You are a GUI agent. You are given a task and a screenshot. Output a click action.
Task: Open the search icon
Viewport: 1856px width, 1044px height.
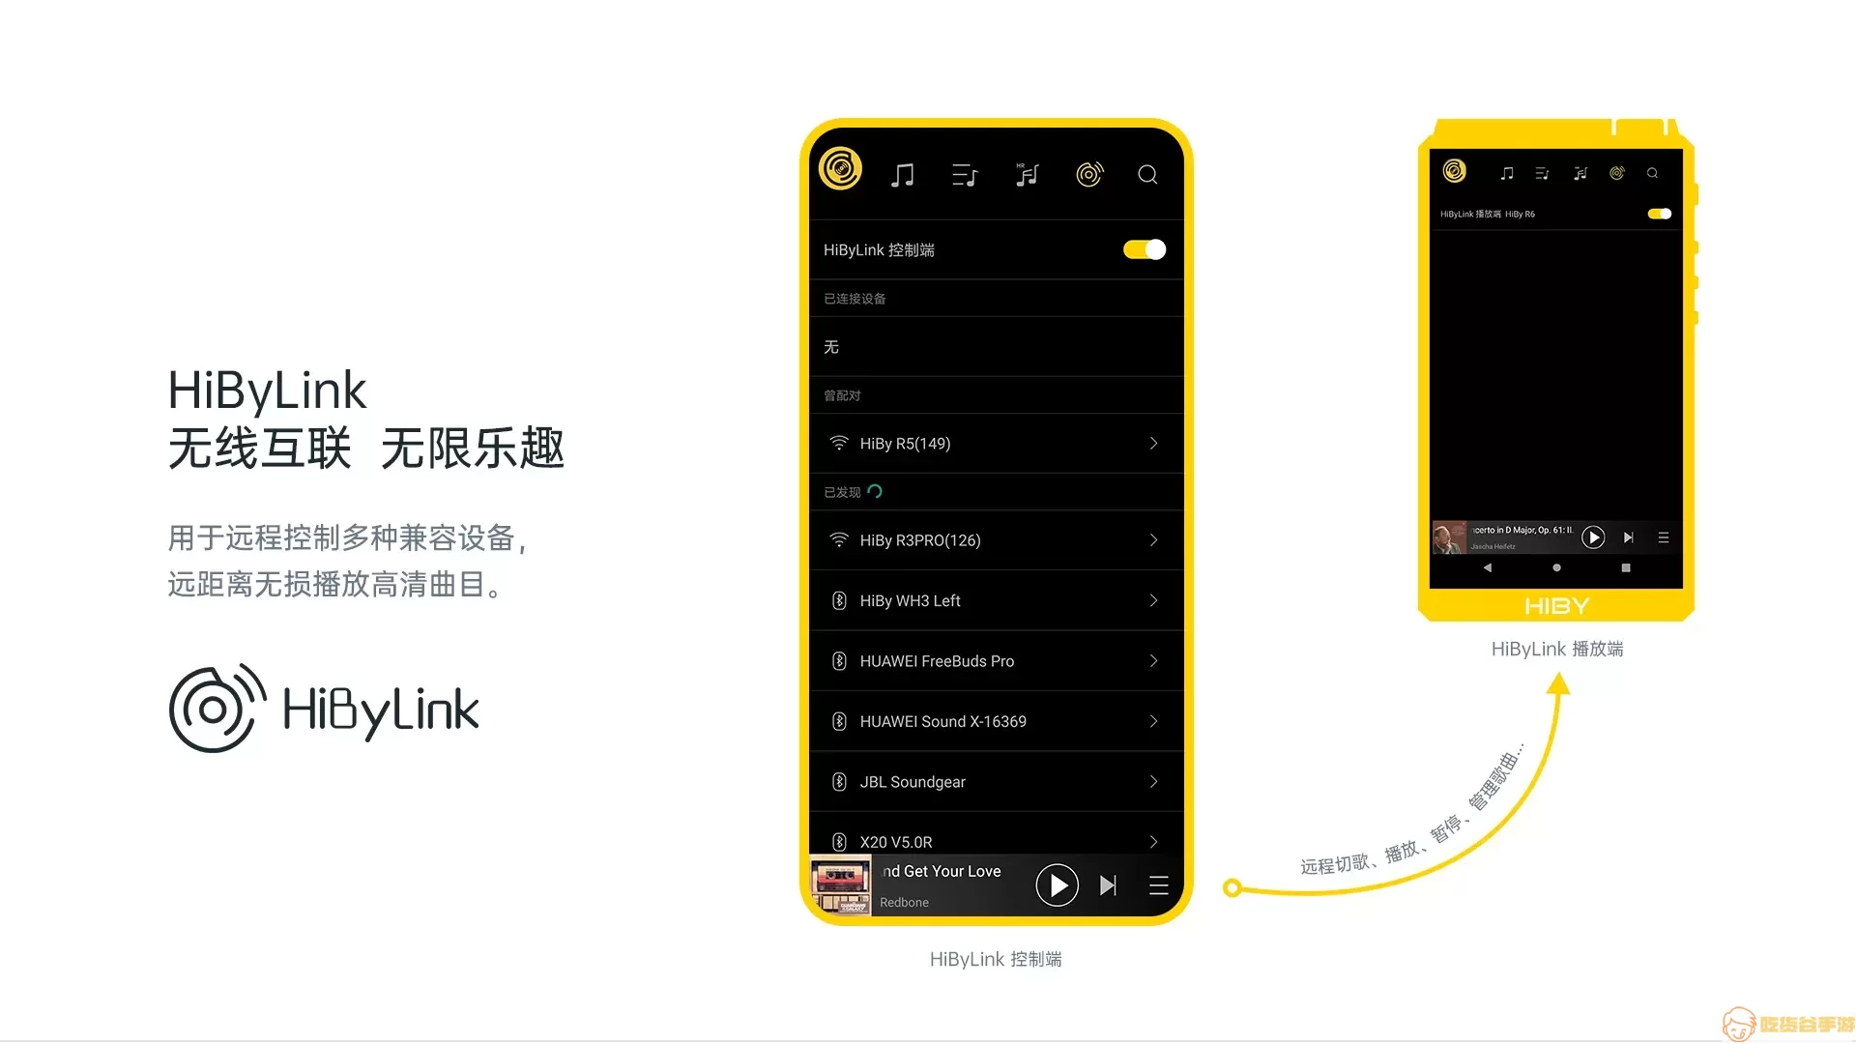[1147, 175]
